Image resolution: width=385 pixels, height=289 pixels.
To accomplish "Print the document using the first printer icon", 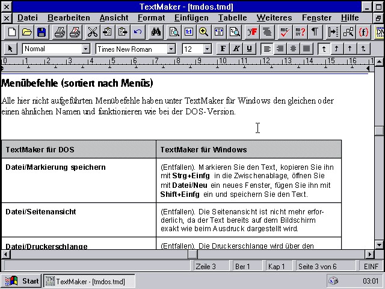I will coord(60,32).
